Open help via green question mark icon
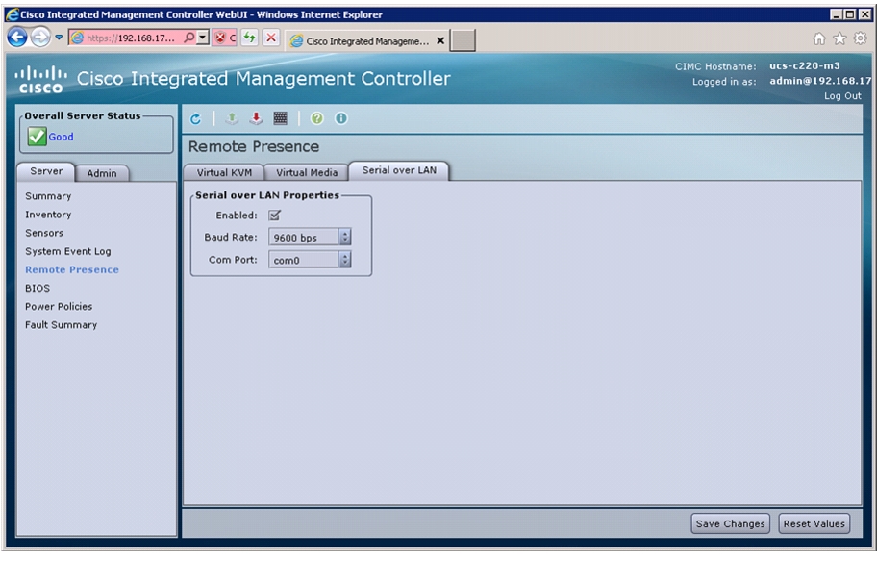This screenshot has height=585, width=877. [x=317, y=118]
